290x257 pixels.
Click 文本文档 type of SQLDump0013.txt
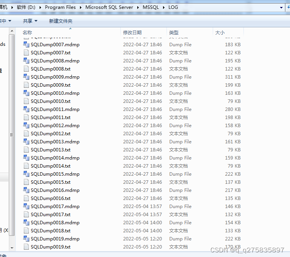click(x=178, y=150)
